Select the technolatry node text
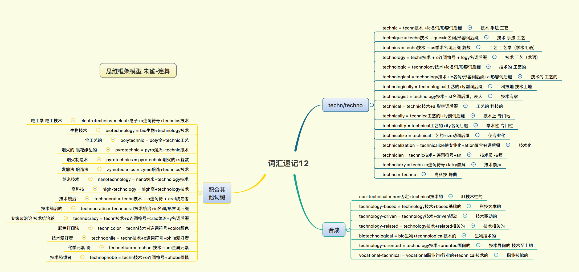Screen dimensions: 579x272 click(424, 165)
